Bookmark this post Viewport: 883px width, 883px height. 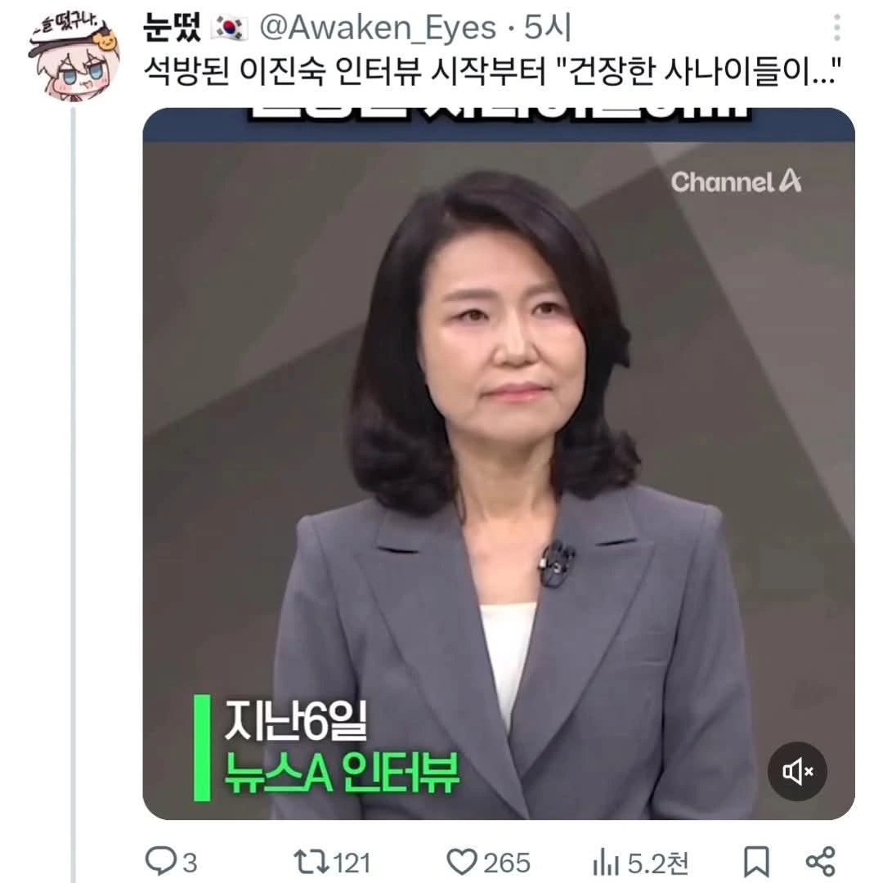coord(756,862)
